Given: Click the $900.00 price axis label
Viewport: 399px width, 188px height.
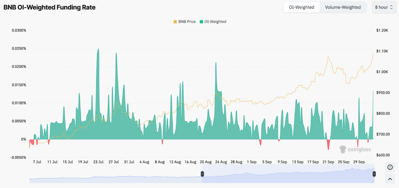Looking at the screenshot, I should click(x=383, y=93).
